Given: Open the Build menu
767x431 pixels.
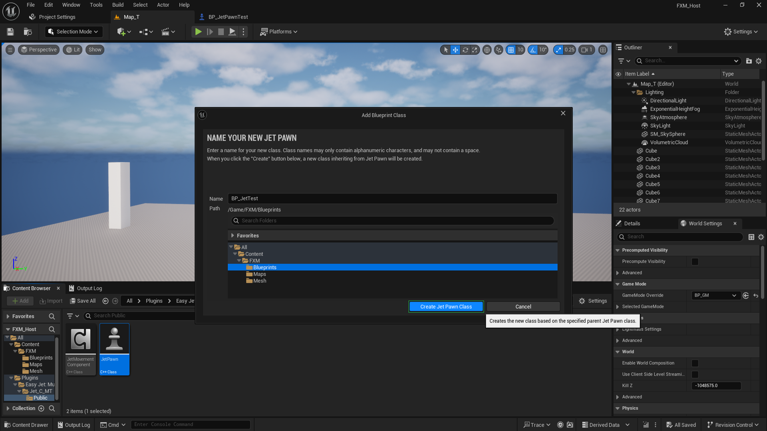Looking at the screenshot, I should [118, 5].
